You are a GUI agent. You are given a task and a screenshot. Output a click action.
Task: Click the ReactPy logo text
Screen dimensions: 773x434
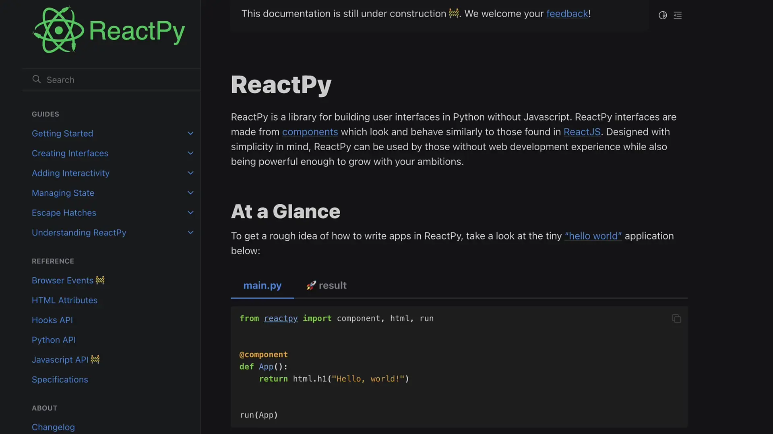(137, 31)
